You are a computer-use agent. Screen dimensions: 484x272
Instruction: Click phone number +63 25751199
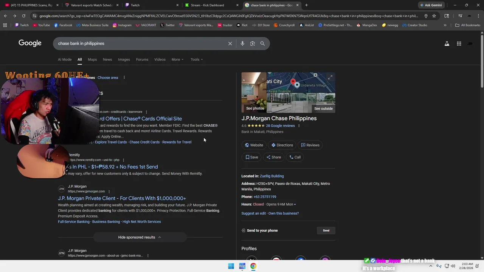click(265, 197)
